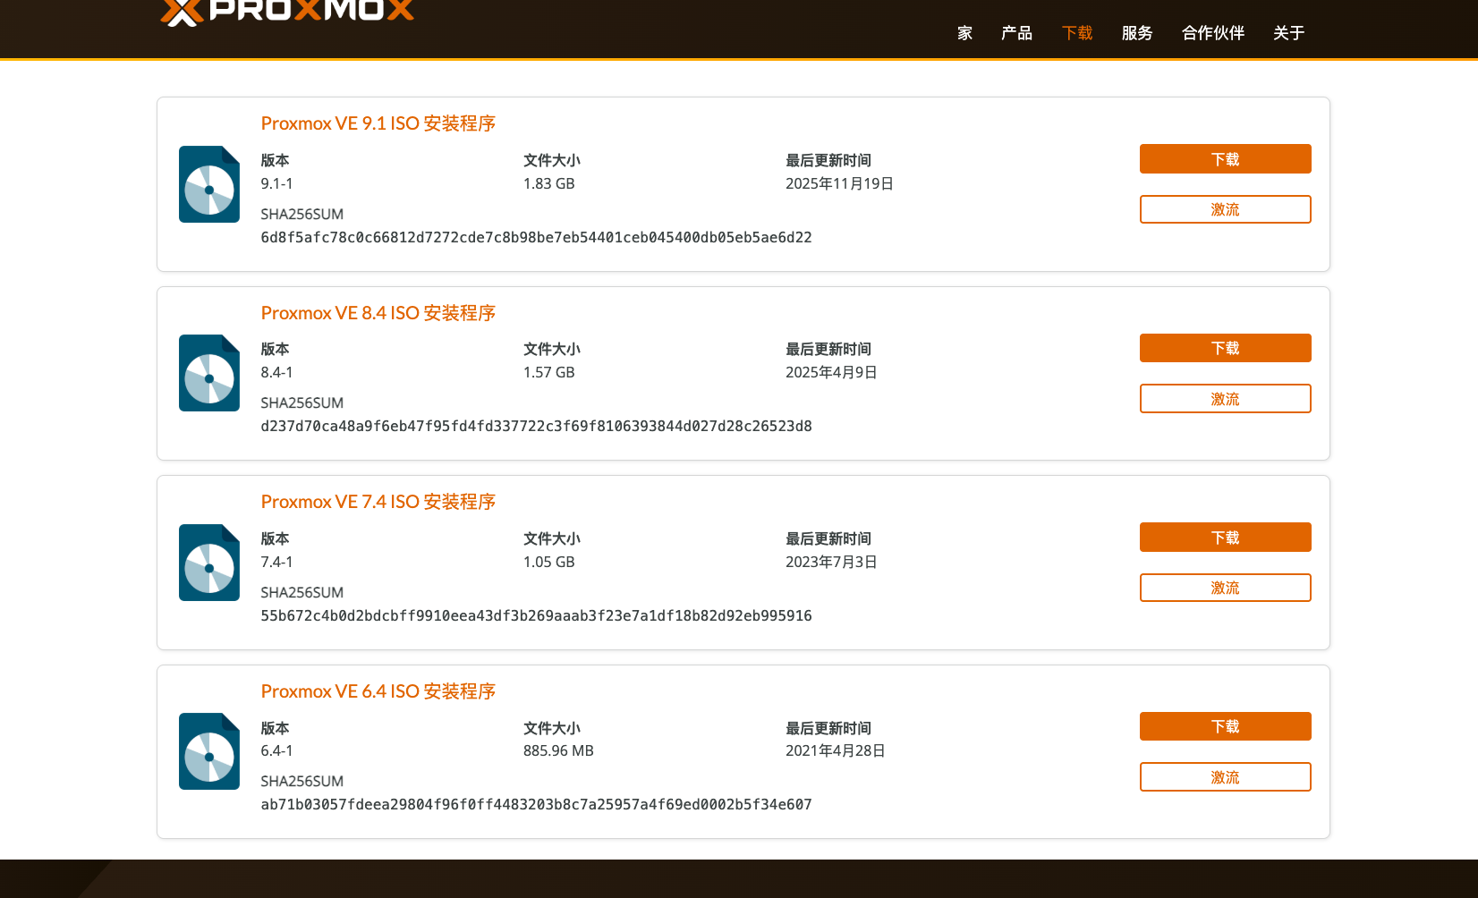The height and width of the screenshot is (898, 1478).
Task: Download the Proxmox VE 8.4 ISO via 下载 button
Action: pos(1226,348)
